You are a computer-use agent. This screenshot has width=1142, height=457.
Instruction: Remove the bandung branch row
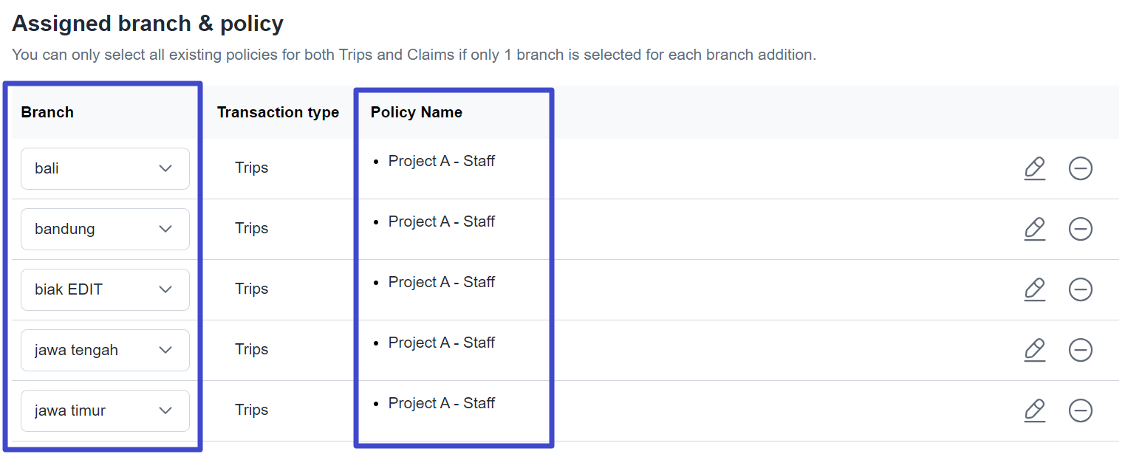1080,229
